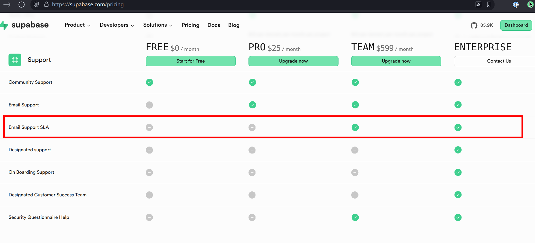Click the FREE $0 / month plan heading

pos(172,47)
